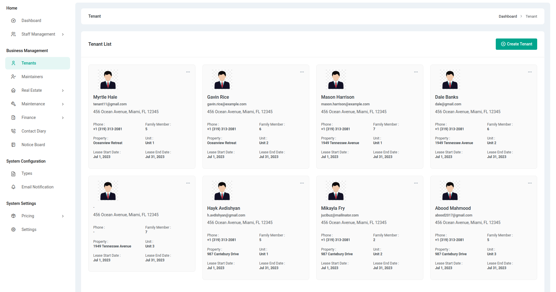Screen dimensions: 556x292
Task: Click the Maintainers person icon
Action: pyautogui.click(x=13, y=77)
